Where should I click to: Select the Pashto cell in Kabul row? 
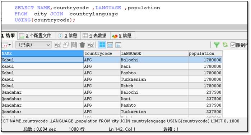point(154,73)
